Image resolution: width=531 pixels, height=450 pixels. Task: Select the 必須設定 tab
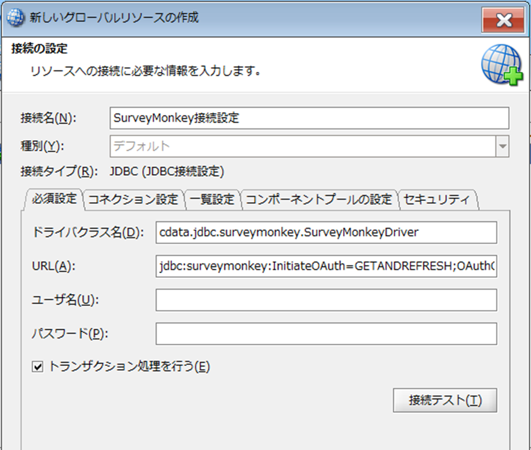[x=54, y=199]
